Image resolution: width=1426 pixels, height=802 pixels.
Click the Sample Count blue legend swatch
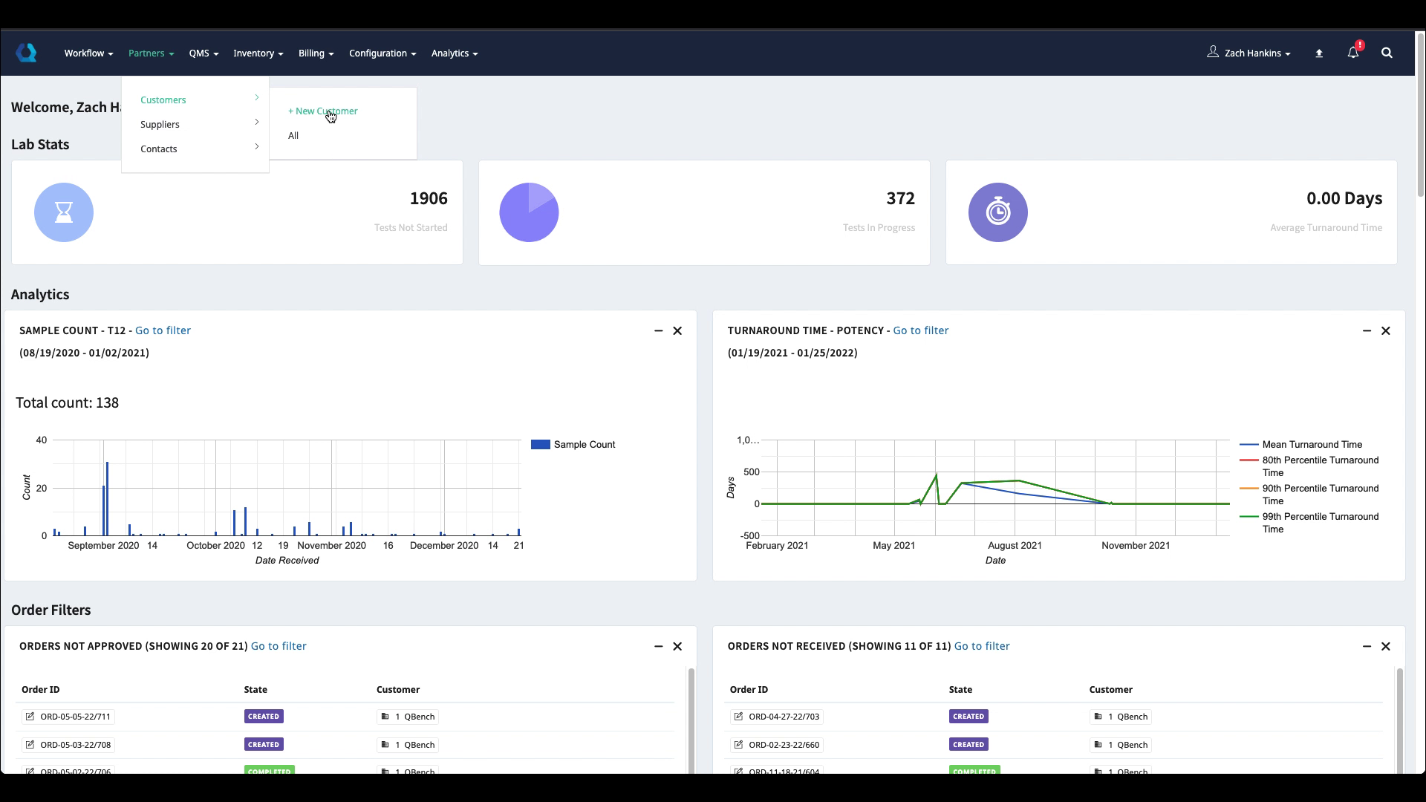[x=540, y=445]
